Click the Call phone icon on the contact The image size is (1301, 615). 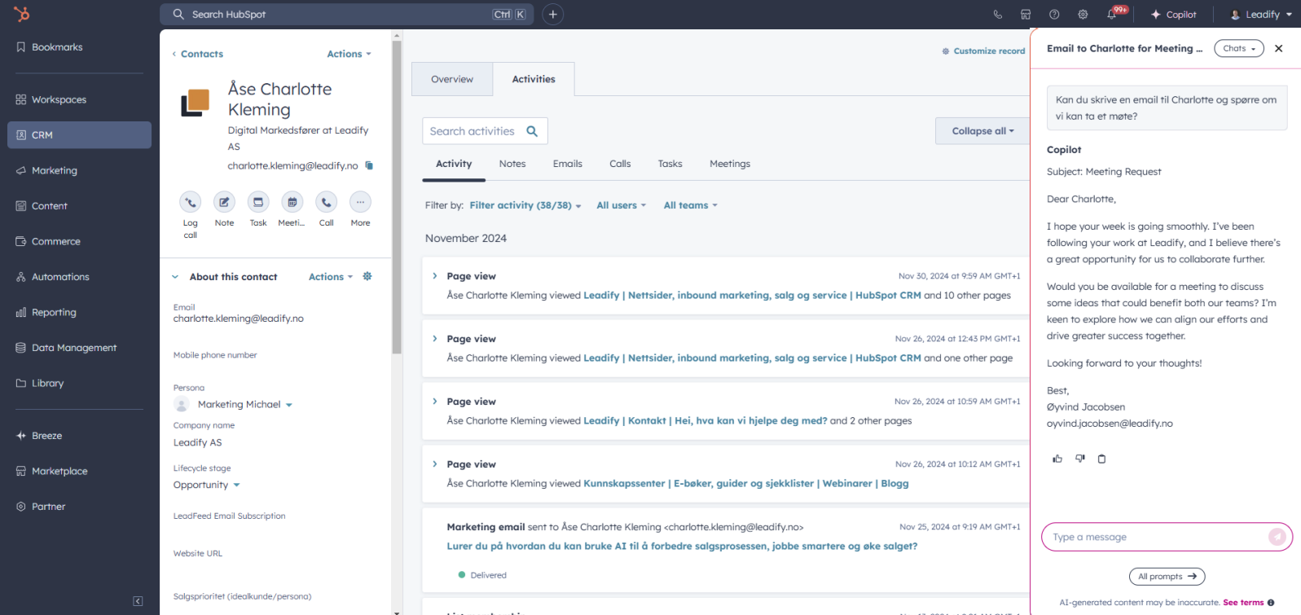coord(326,202)
